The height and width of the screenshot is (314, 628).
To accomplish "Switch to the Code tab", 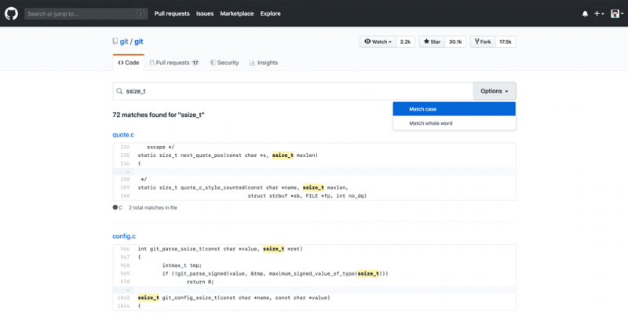I will [129, 63].
